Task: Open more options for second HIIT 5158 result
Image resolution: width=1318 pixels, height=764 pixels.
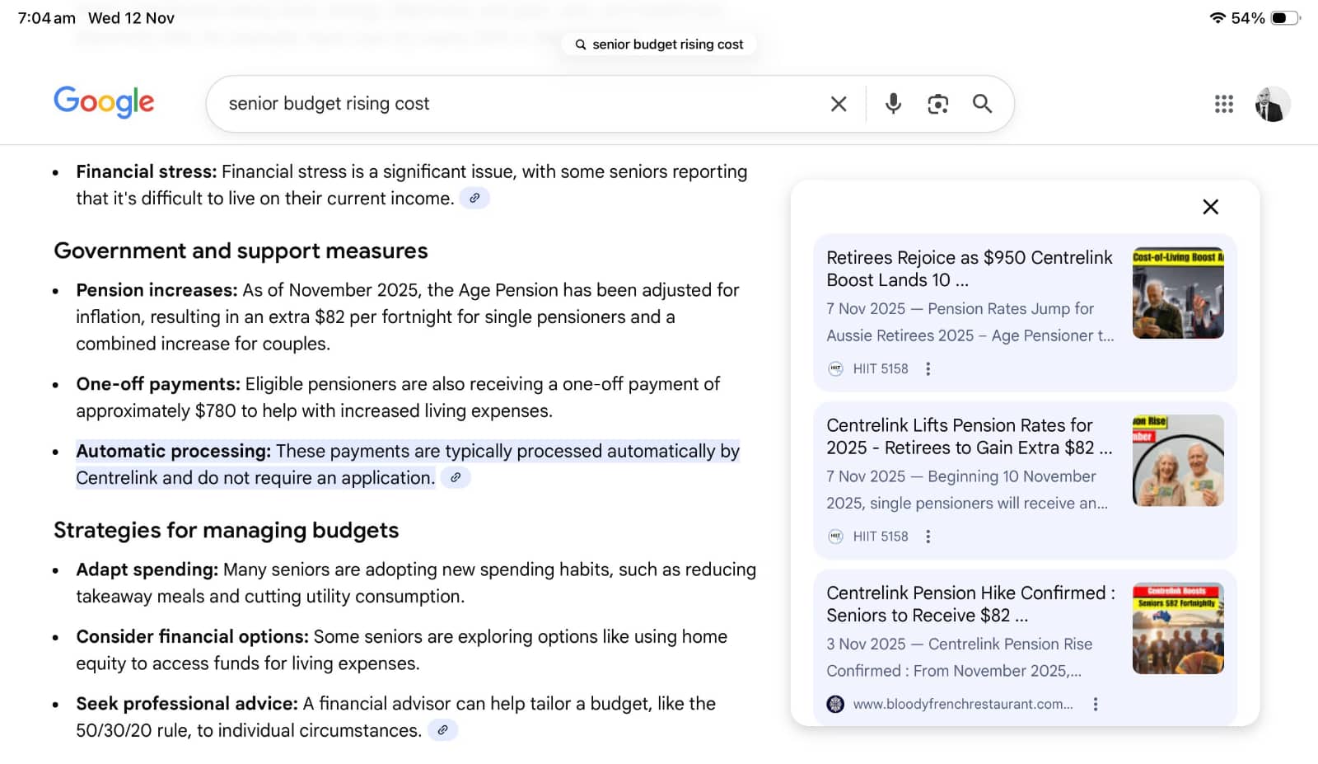Action: pos(928,537)
